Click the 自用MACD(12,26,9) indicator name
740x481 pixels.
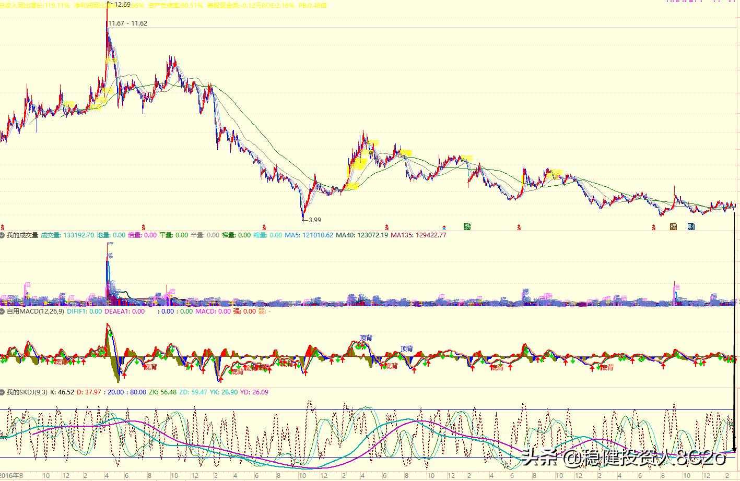35,311
